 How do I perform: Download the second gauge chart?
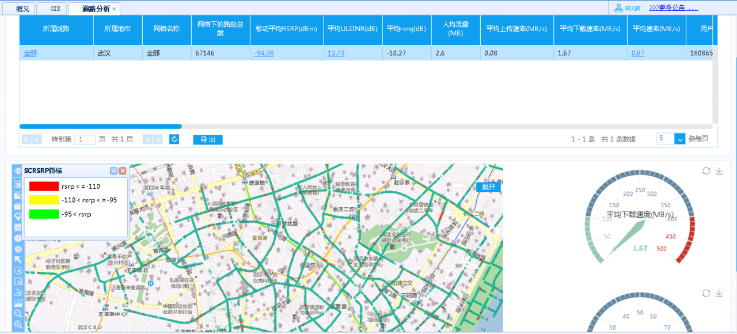pos(719,293)
